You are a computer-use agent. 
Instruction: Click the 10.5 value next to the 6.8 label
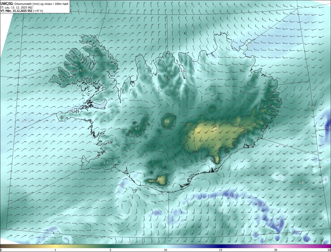point(281,178)
